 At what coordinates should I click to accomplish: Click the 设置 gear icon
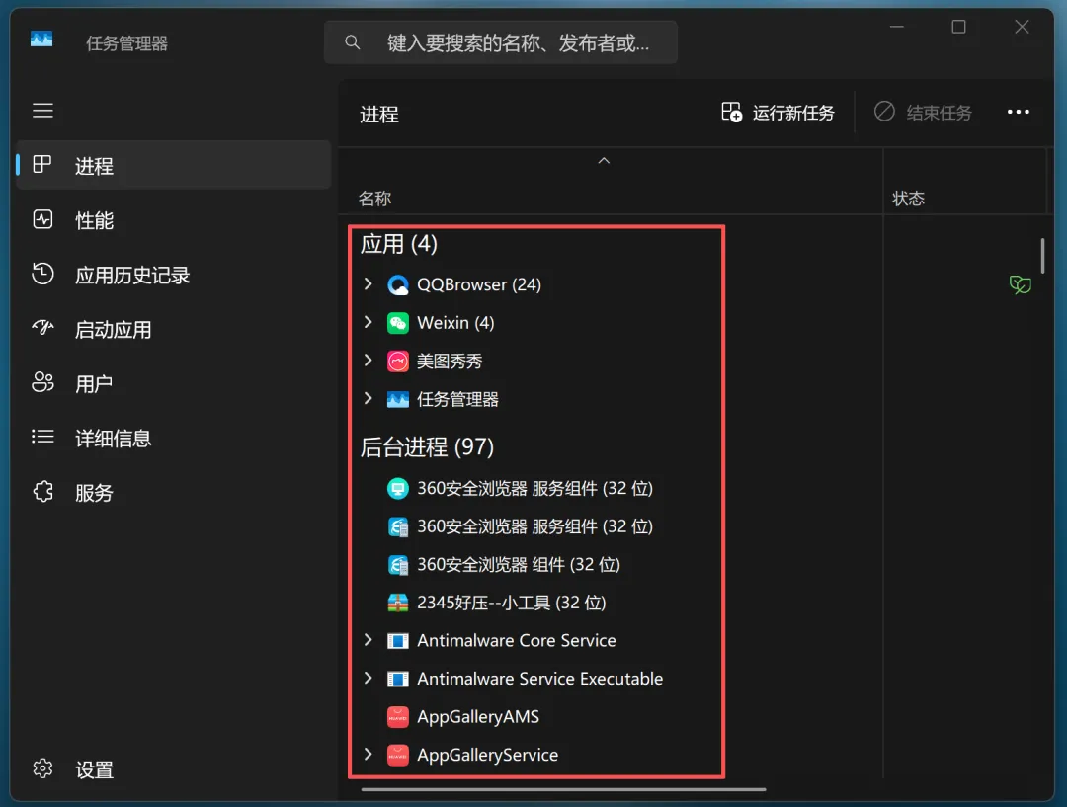(42, 768)
